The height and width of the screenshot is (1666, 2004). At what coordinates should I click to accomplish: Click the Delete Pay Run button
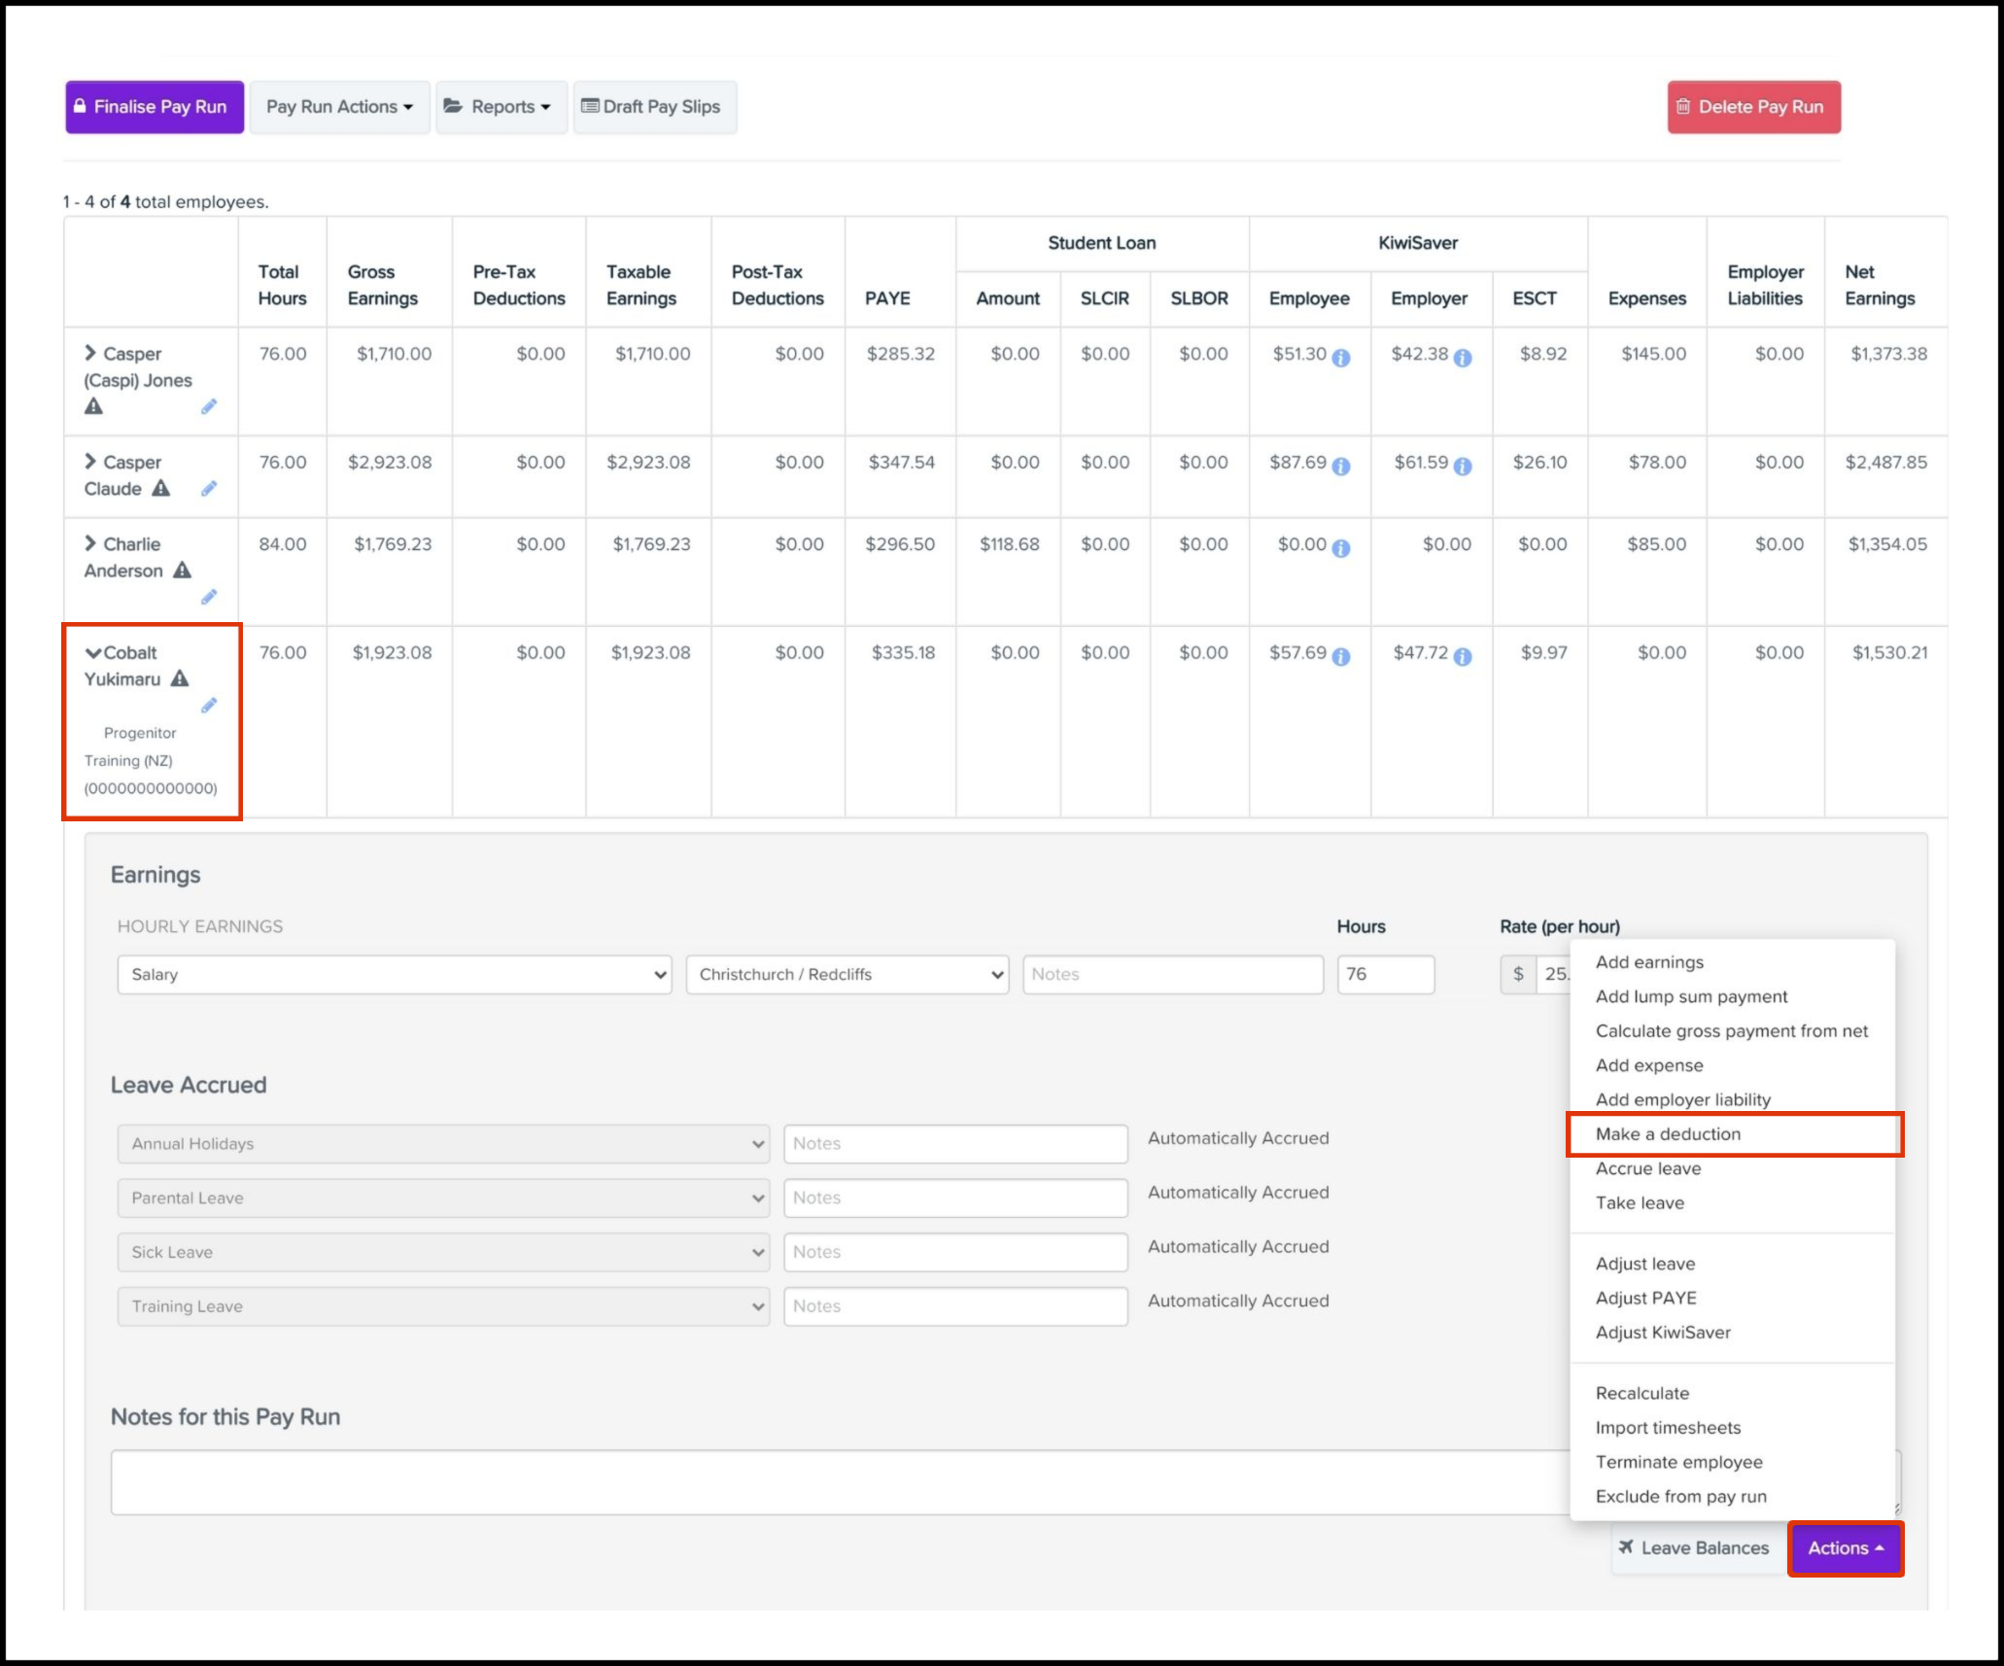click(x=1753, y=107)
